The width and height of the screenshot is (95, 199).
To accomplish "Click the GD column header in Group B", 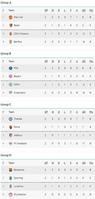I will coord(84,61).
